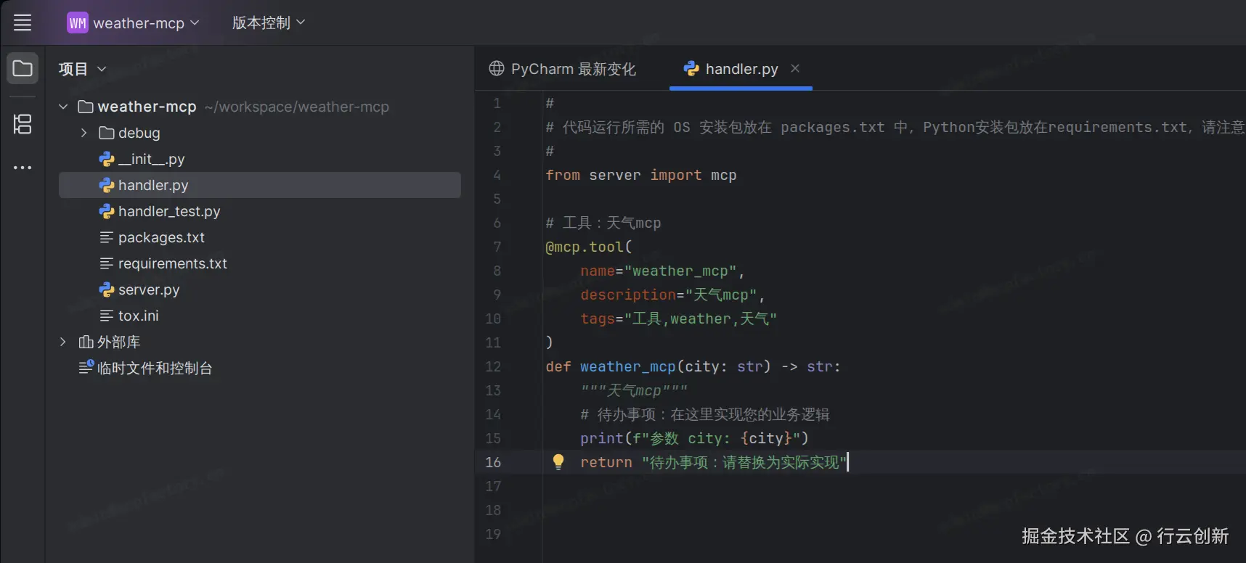
Task: Open the Structure tool window icon
Action: click(x=23, y=124)
